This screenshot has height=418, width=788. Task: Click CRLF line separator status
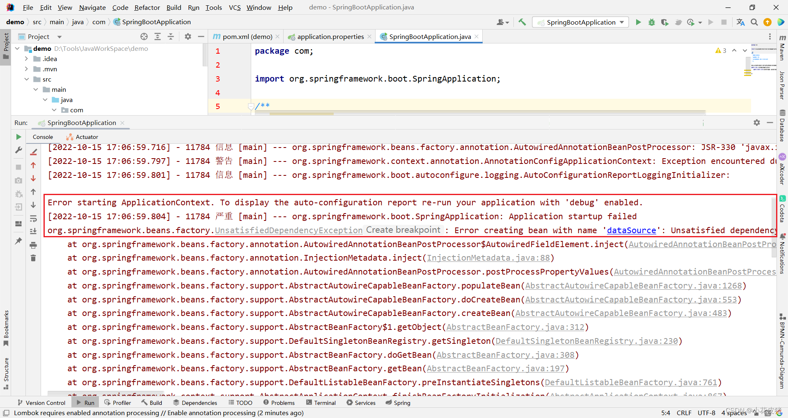pos(684,413)
